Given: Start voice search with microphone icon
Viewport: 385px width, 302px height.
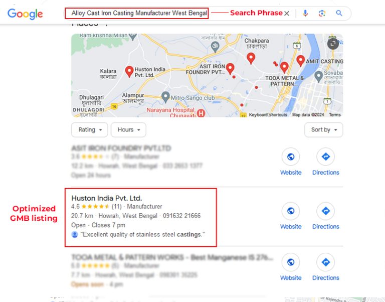Looking at the screenshot, I should pyautogui.click(x=305, y=13).
